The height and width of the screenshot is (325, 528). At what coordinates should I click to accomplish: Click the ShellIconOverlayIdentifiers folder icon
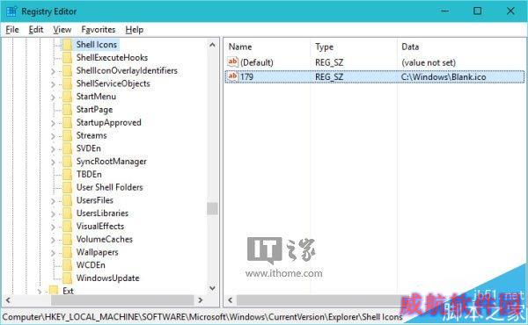tap(68, 70)
